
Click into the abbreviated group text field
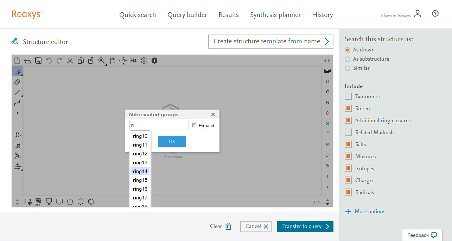click(x=159, y=125)
